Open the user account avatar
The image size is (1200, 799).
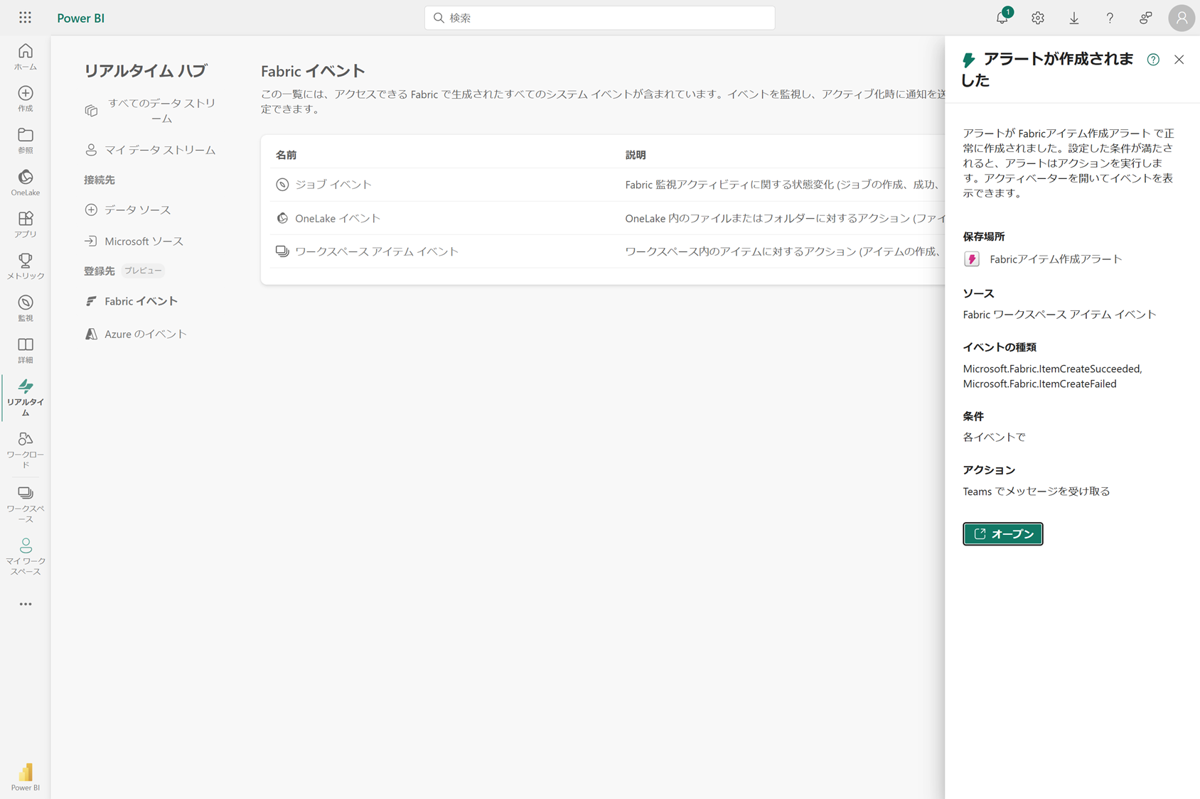pos(1182,18)
